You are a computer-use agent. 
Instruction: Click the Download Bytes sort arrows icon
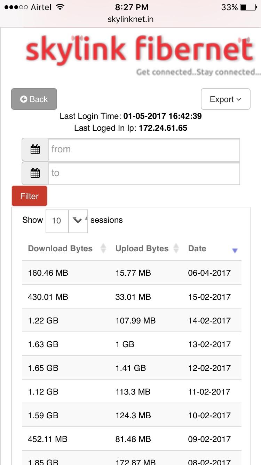(x=103, y=249)
